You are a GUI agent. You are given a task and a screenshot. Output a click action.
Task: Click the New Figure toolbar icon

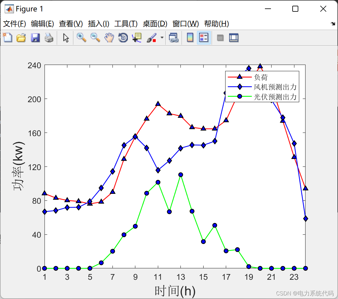point(8,38)
